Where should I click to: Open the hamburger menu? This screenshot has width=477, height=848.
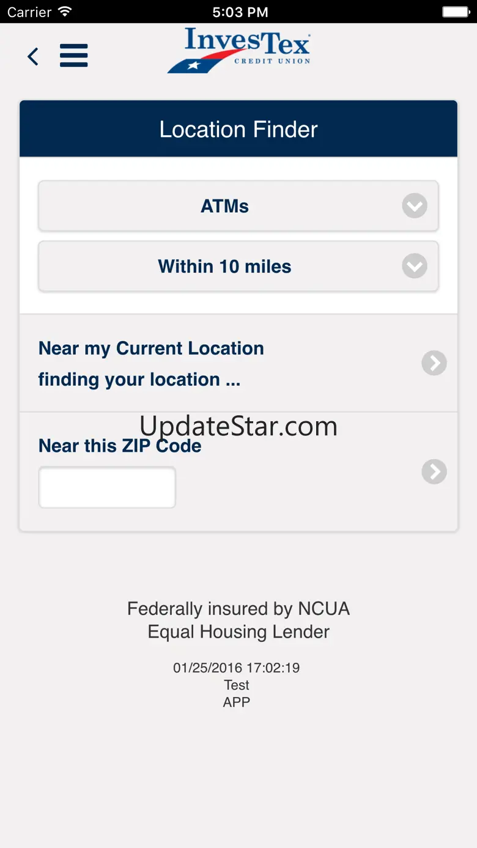pos(74,56)
